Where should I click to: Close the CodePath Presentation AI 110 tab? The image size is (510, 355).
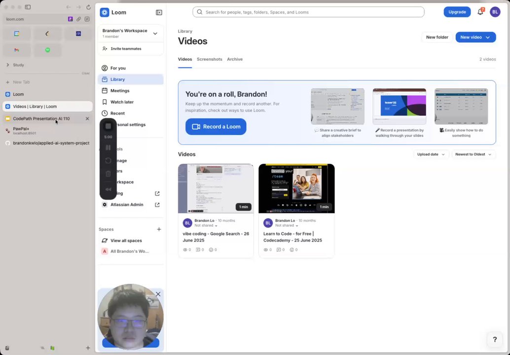click(x=87, y=119)
